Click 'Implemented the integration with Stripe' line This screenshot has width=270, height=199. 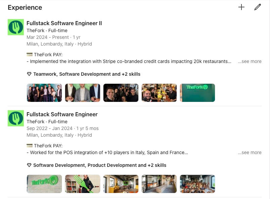[x=129, y=61]
